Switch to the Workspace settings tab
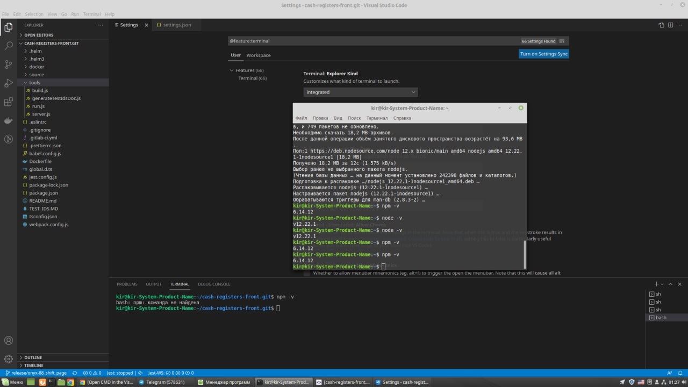This screenshot has width=688, height=387. [x=259, y=55]
